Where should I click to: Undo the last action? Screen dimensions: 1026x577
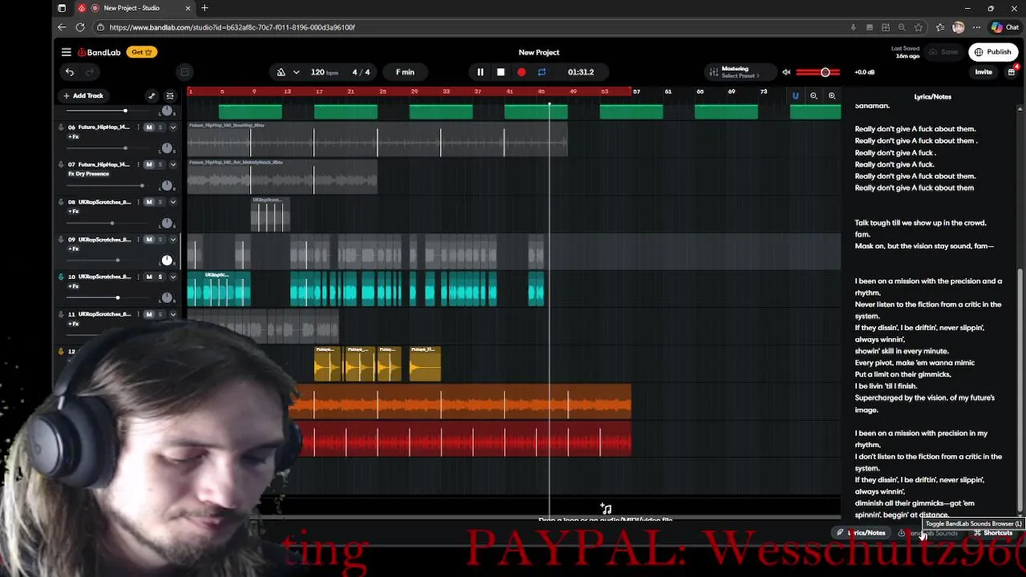(70, 72)
